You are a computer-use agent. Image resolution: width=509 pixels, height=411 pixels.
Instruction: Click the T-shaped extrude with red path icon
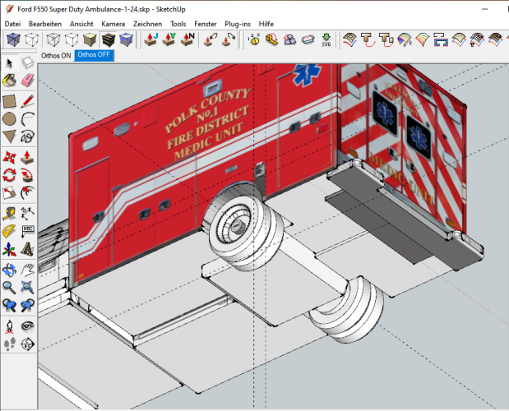point(368,39)
